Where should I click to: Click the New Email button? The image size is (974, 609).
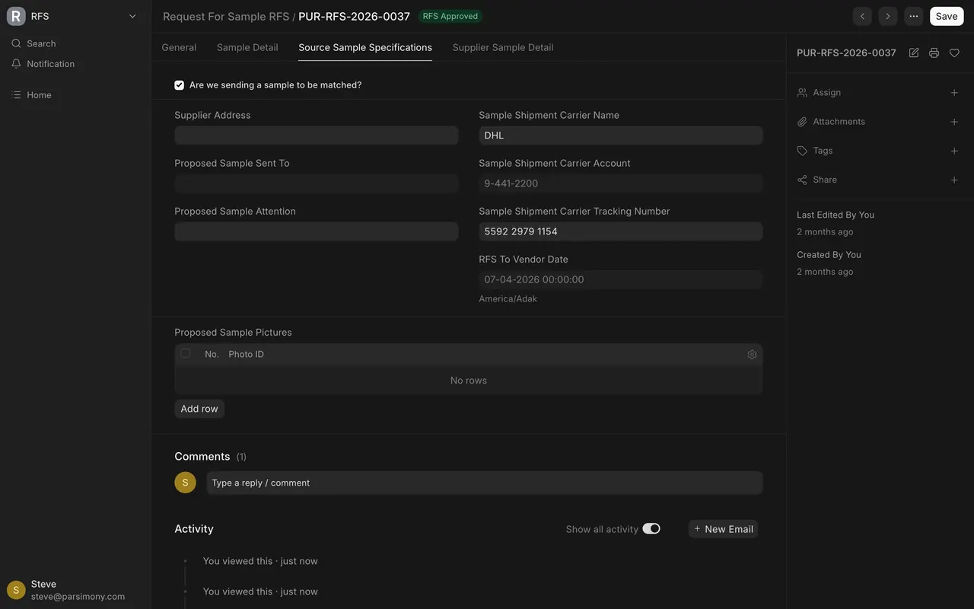coord(723,529)
